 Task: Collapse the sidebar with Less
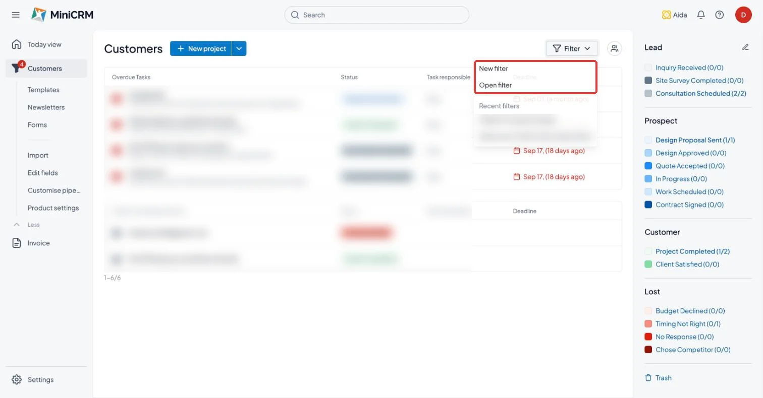26,225
